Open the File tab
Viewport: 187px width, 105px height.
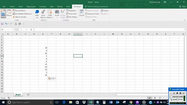click(4, 6)
